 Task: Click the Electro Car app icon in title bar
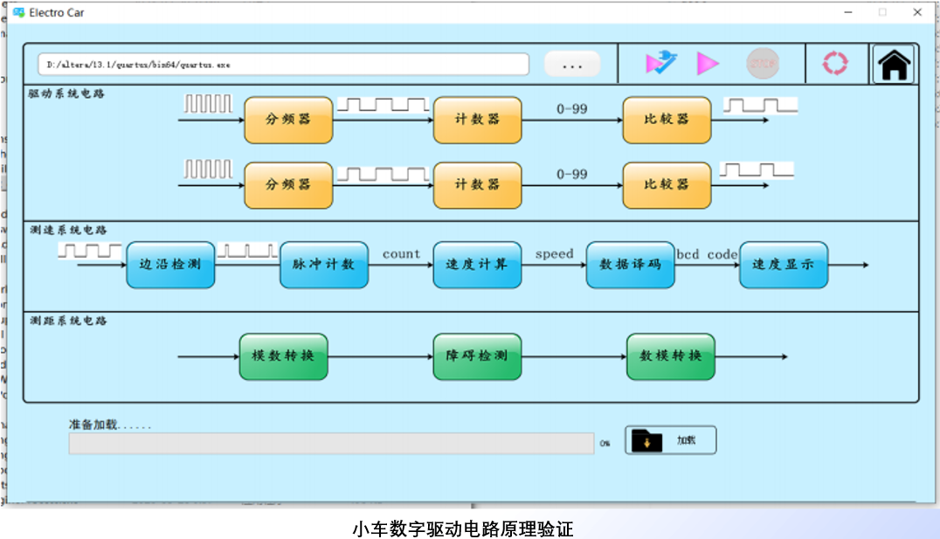coord(18,13)
